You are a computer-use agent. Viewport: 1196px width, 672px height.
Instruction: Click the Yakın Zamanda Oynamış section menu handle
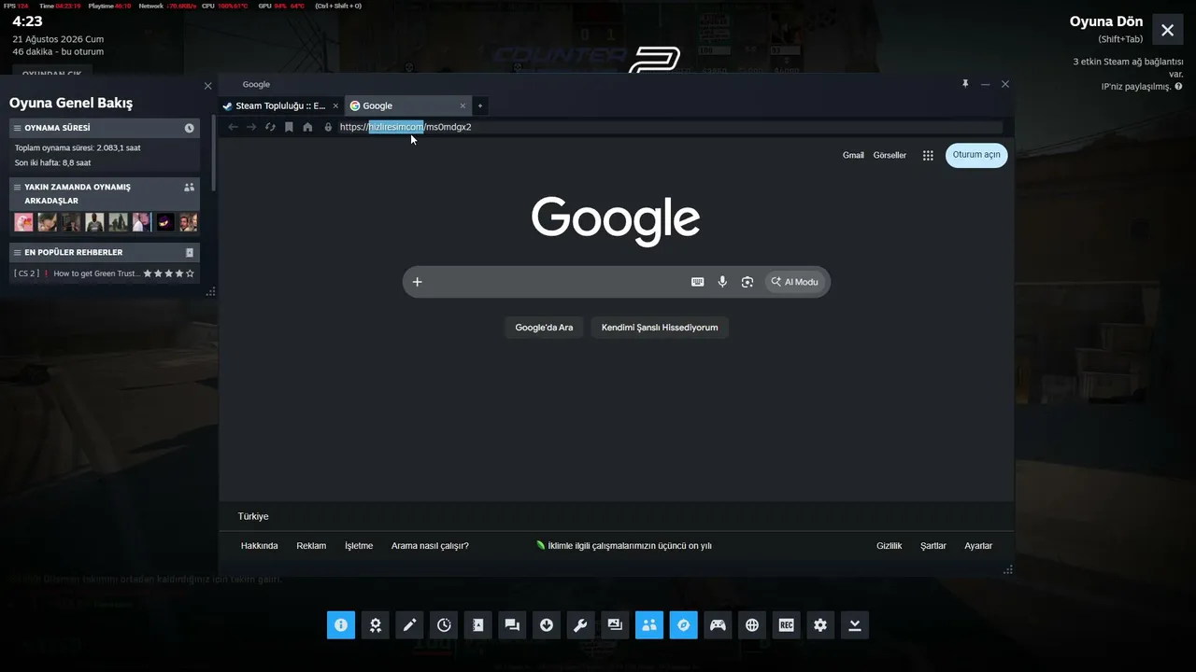click(18, 187)
